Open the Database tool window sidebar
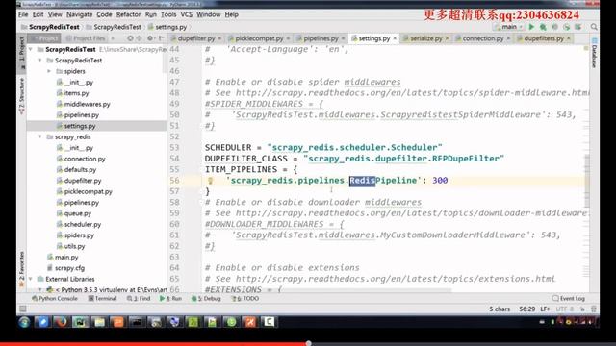The height and width of the screenshot is (346, 616). 594,53
